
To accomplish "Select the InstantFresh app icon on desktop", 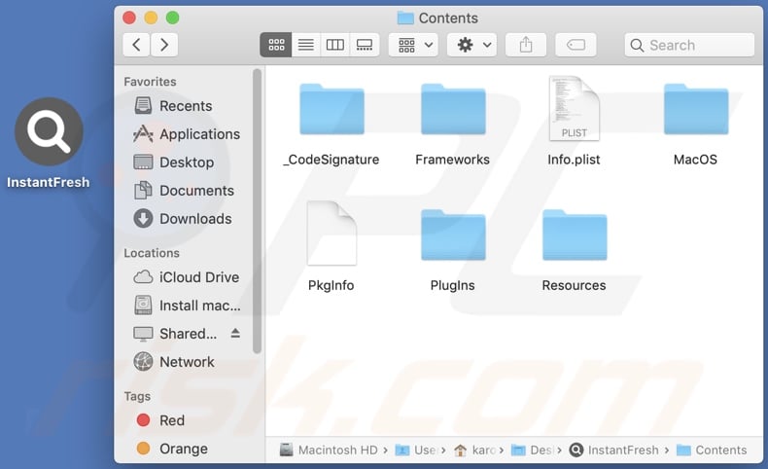I will (49, 131).
